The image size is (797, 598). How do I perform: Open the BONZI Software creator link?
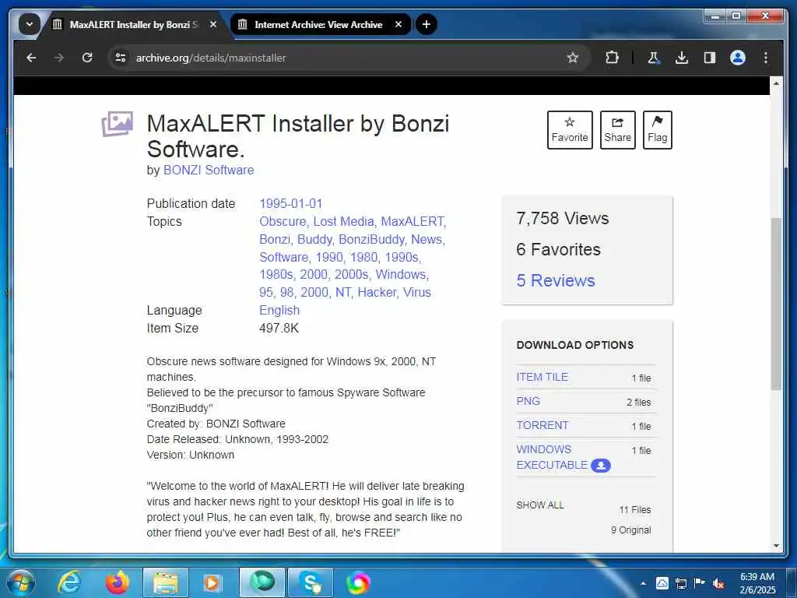point(209,170)
